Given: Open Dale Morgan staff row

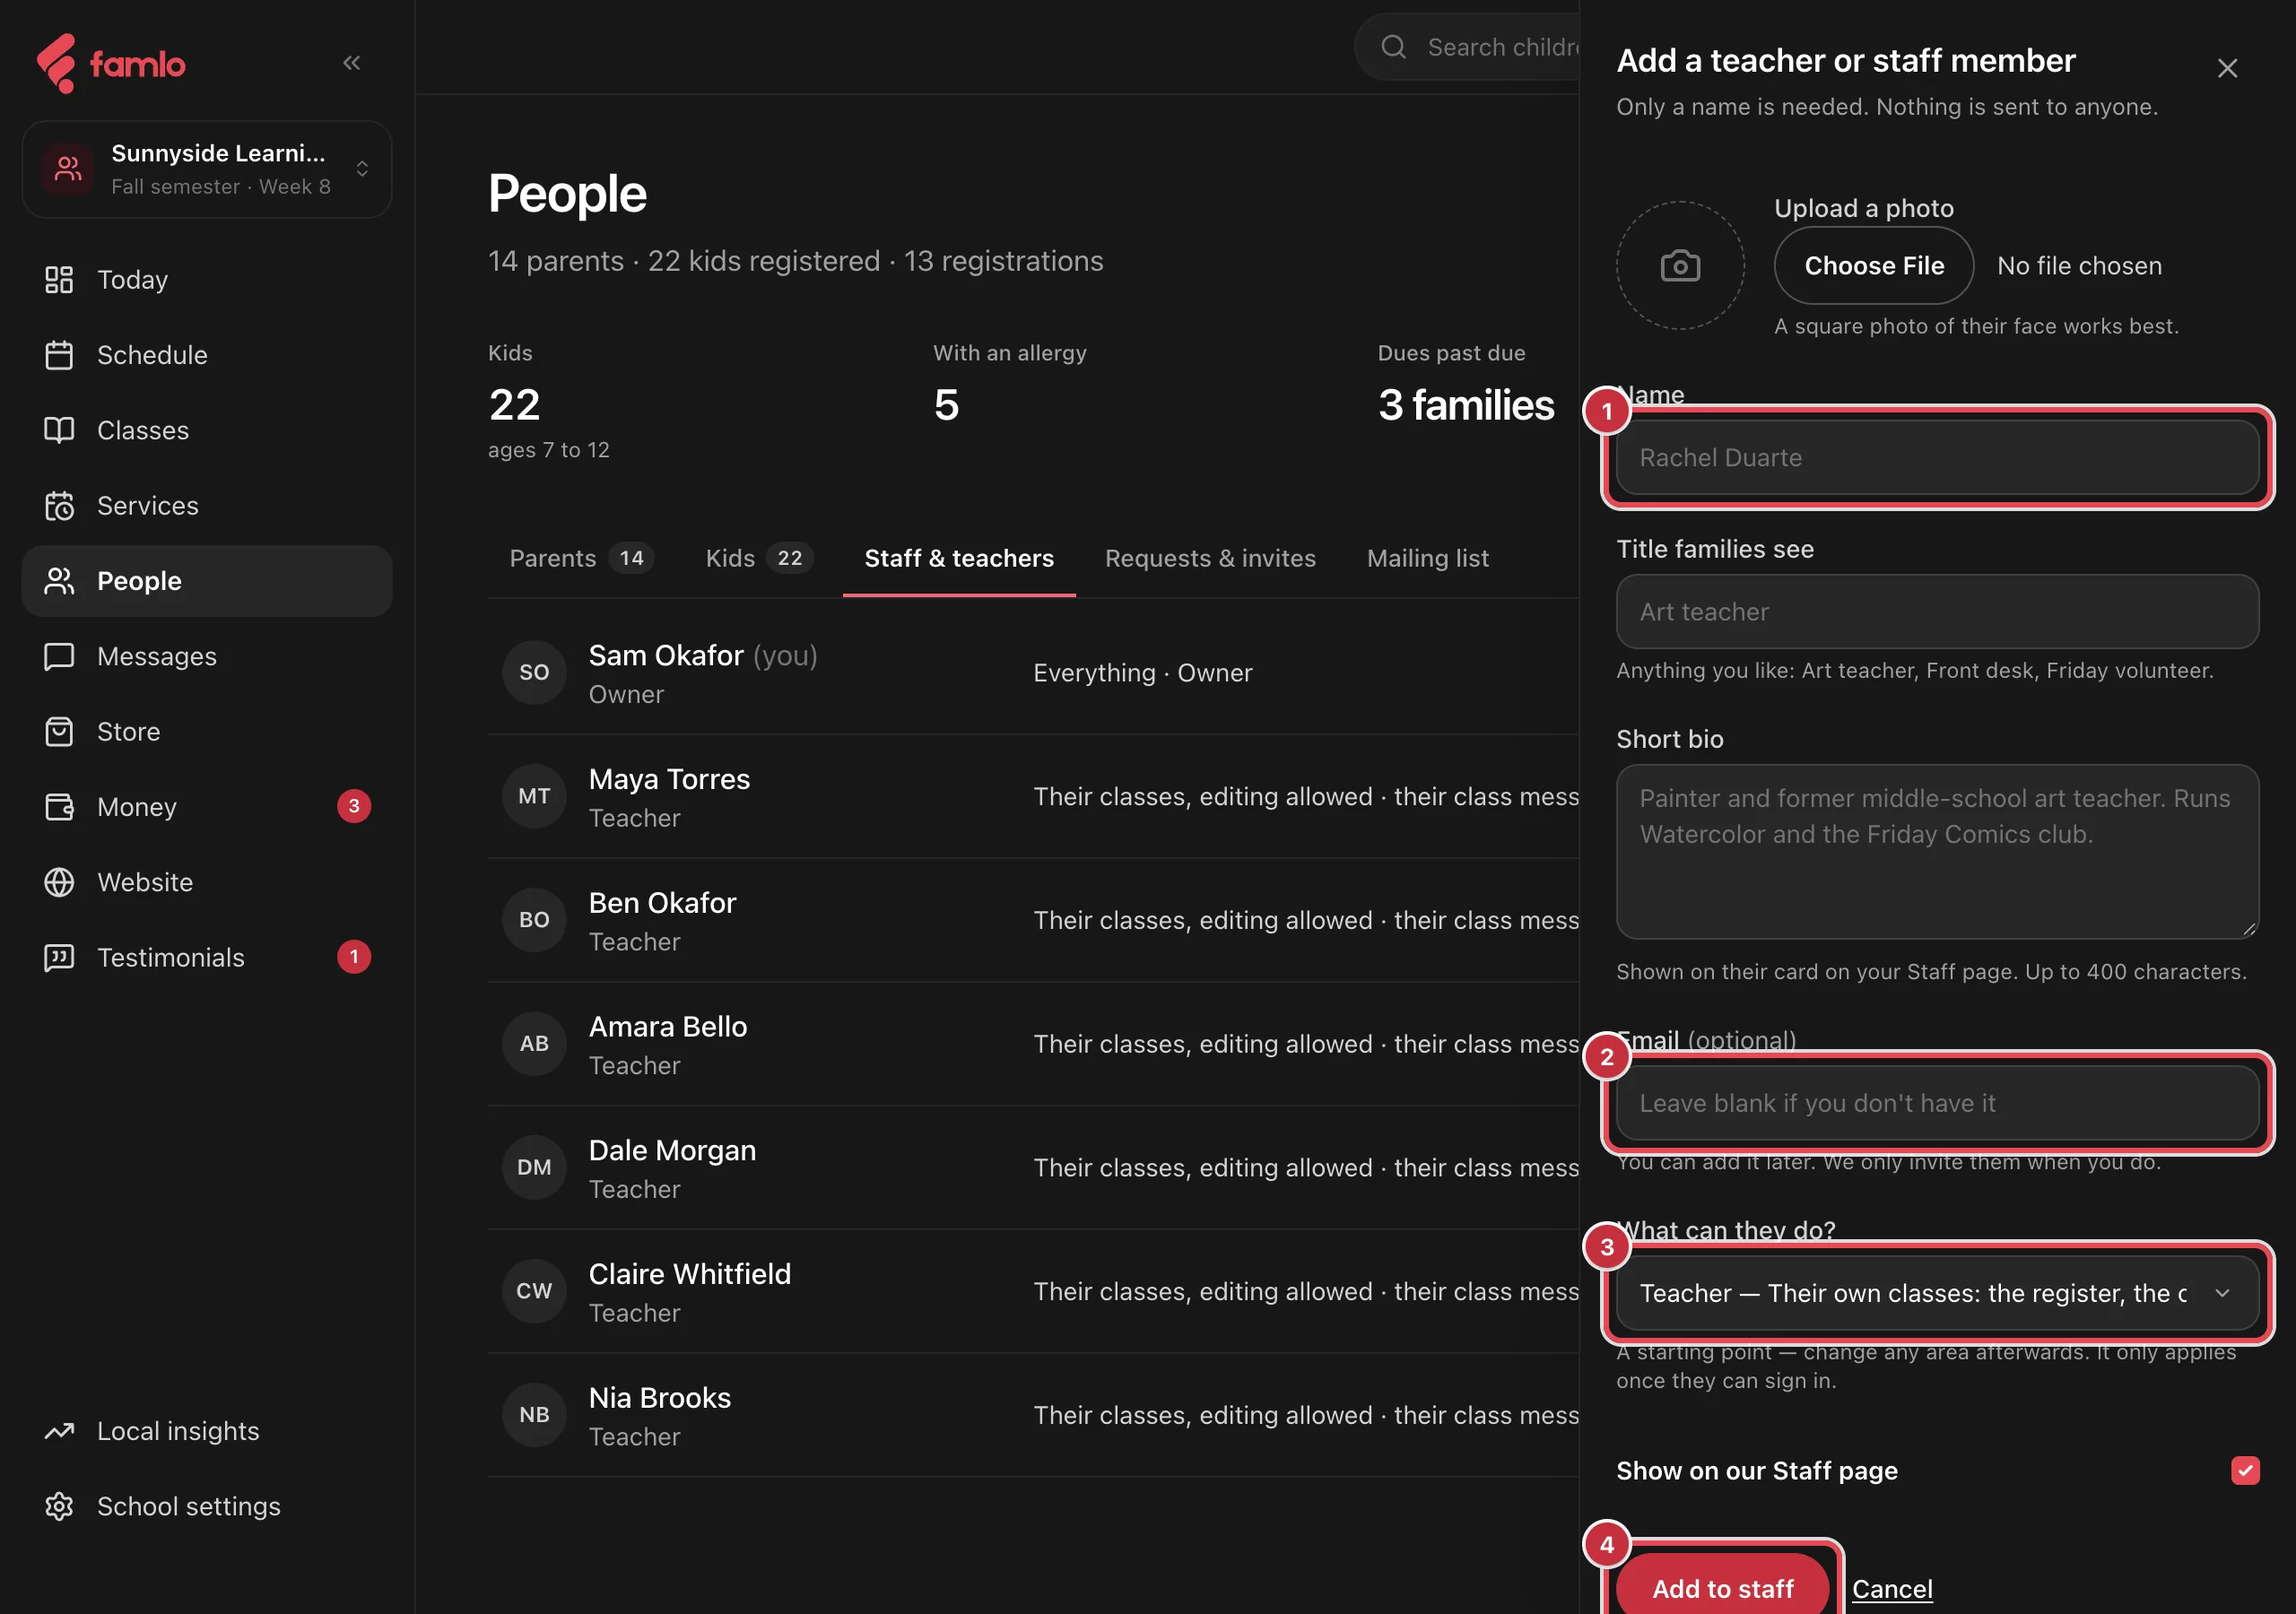Looking at the screenshot, I should tap(1033, 1168).
